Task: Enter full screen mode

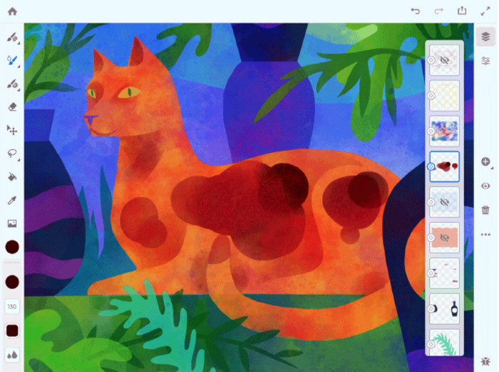Action: pyautogui.click(x=485, y=11)
